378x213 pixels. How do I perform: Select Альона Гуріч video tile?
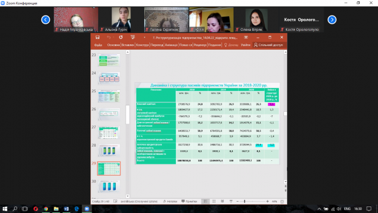click(121, 20)
